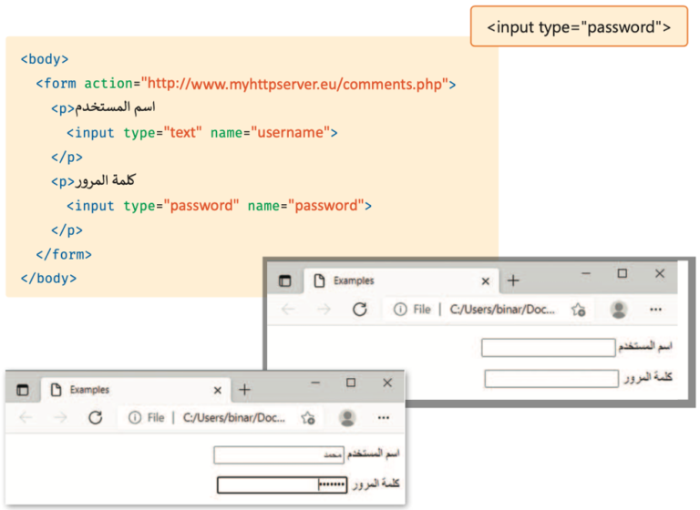Image resolution: width=700 pixels, height=510 pixels.
Task: Click 'File' label in lower browser address bar
Action: click(156, 418)
